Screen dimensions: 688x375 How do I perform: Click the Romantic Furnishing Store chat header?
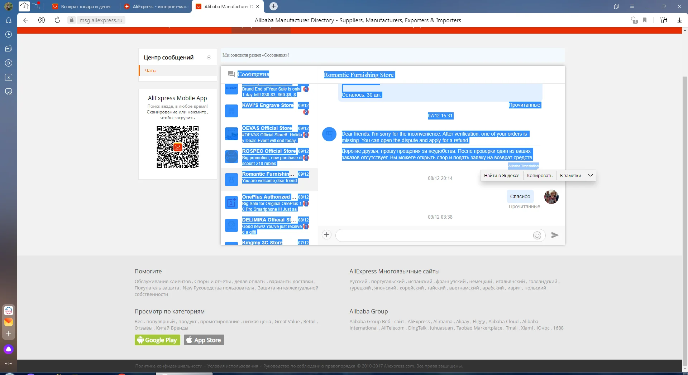(359, 75)
